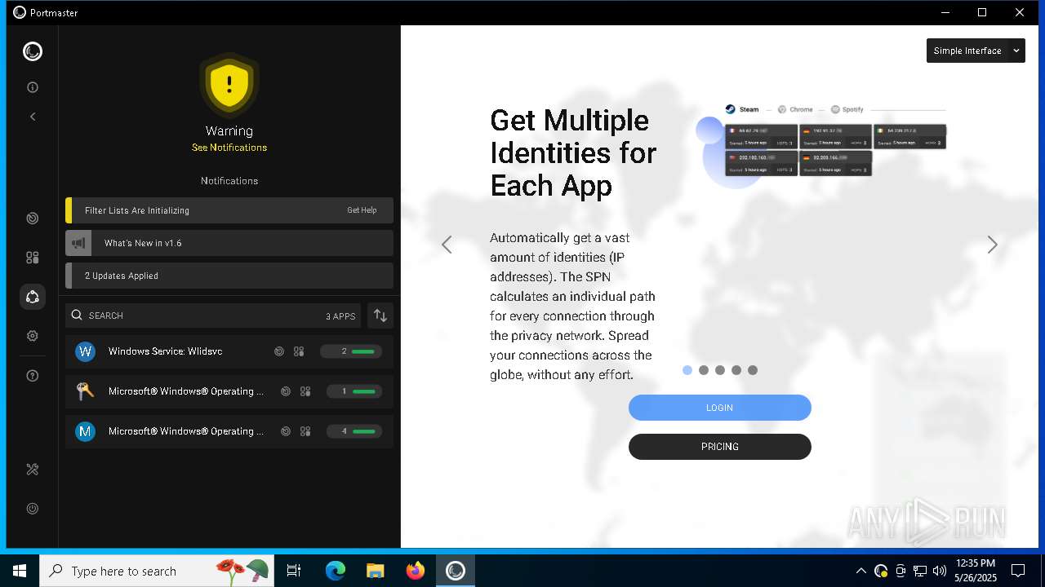Open the apps grid sidebar icon

(33, 258)
